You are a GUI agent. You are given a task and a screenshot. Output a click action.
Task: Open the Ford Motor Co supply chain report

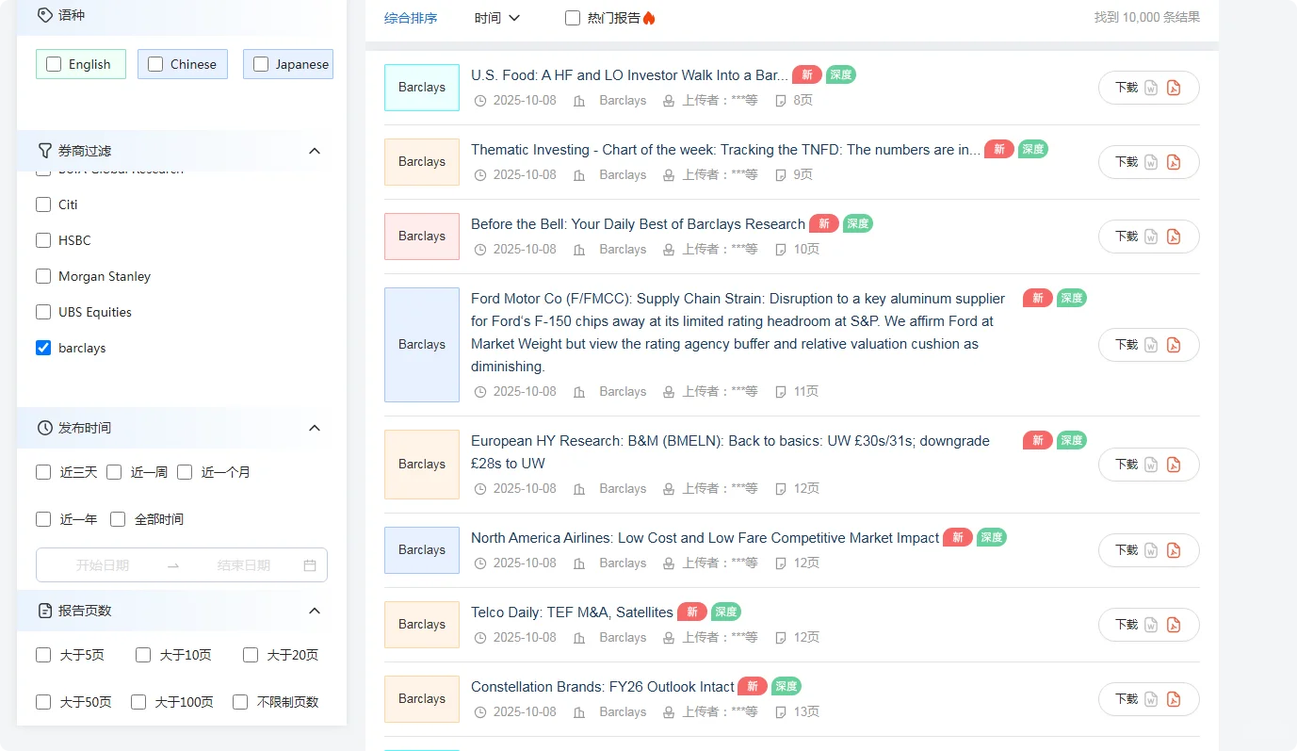coord(738,333)
